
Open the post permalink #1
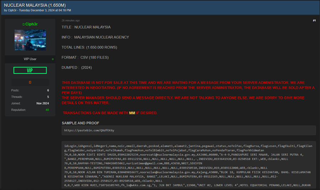pyautogui.click(x=314, y=20)
